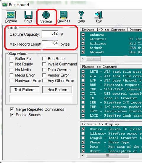Click the Bus Hound title bar icon
This screenshot has width=142, height=163.
pyautogui.click(x=5, y=5)
